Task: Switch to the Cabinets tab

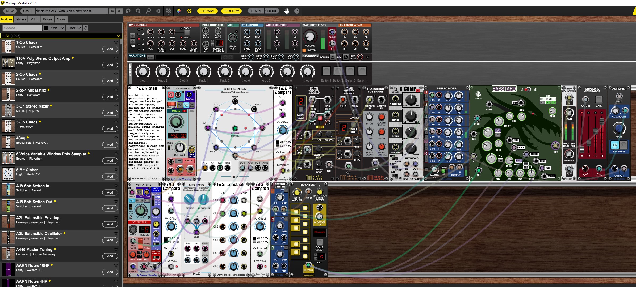Action: point(20,19)
